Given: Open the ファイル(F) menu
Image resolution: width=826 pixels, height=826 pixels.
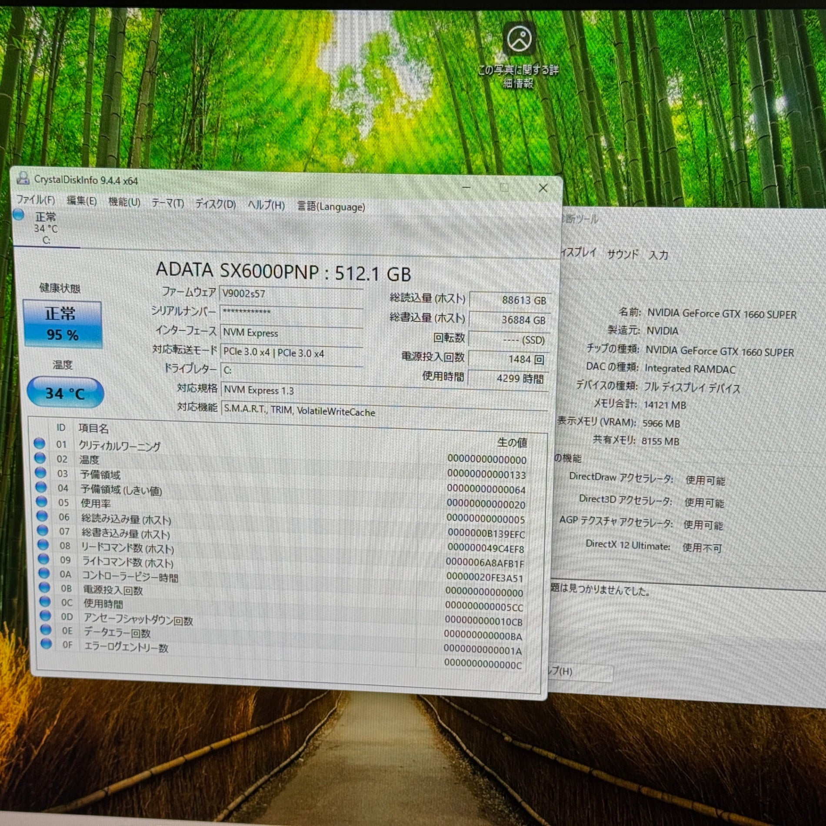Looking at the screenshot, I should point(36,200).
